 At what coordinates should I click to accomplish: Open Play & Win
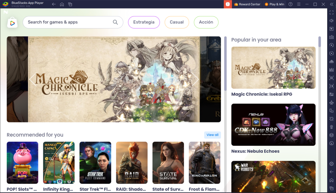click(275, 4)
